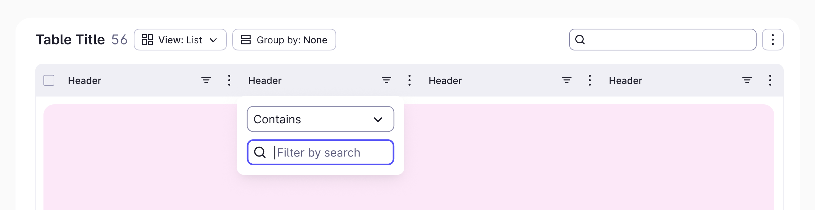This screenshot has height=210, width=815.
Task: Click the View: List button
Action: [180, 40]
